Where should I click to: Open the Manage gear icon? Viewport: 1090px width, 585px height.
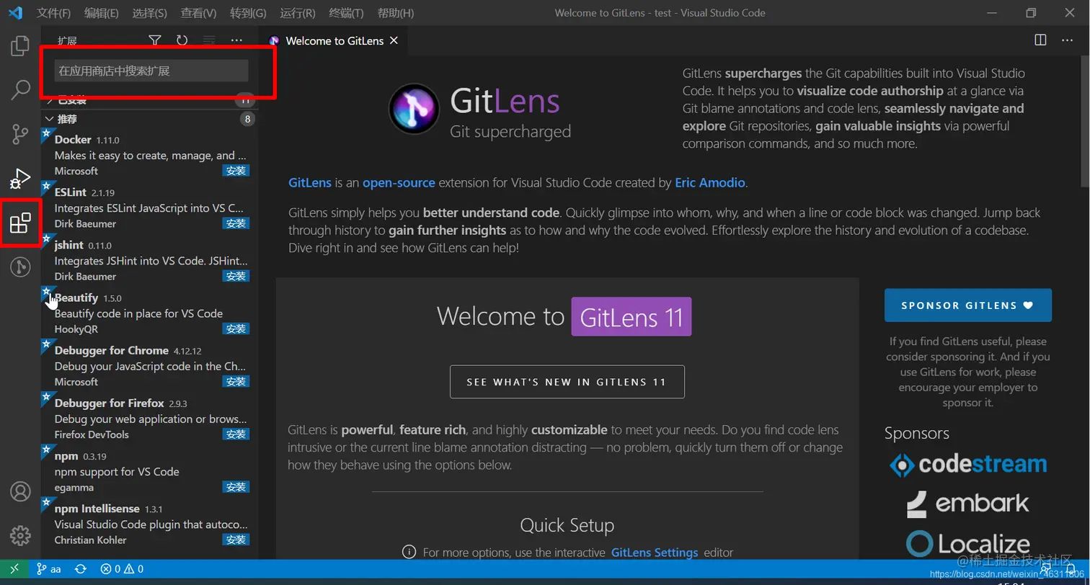tap(20, 535)
